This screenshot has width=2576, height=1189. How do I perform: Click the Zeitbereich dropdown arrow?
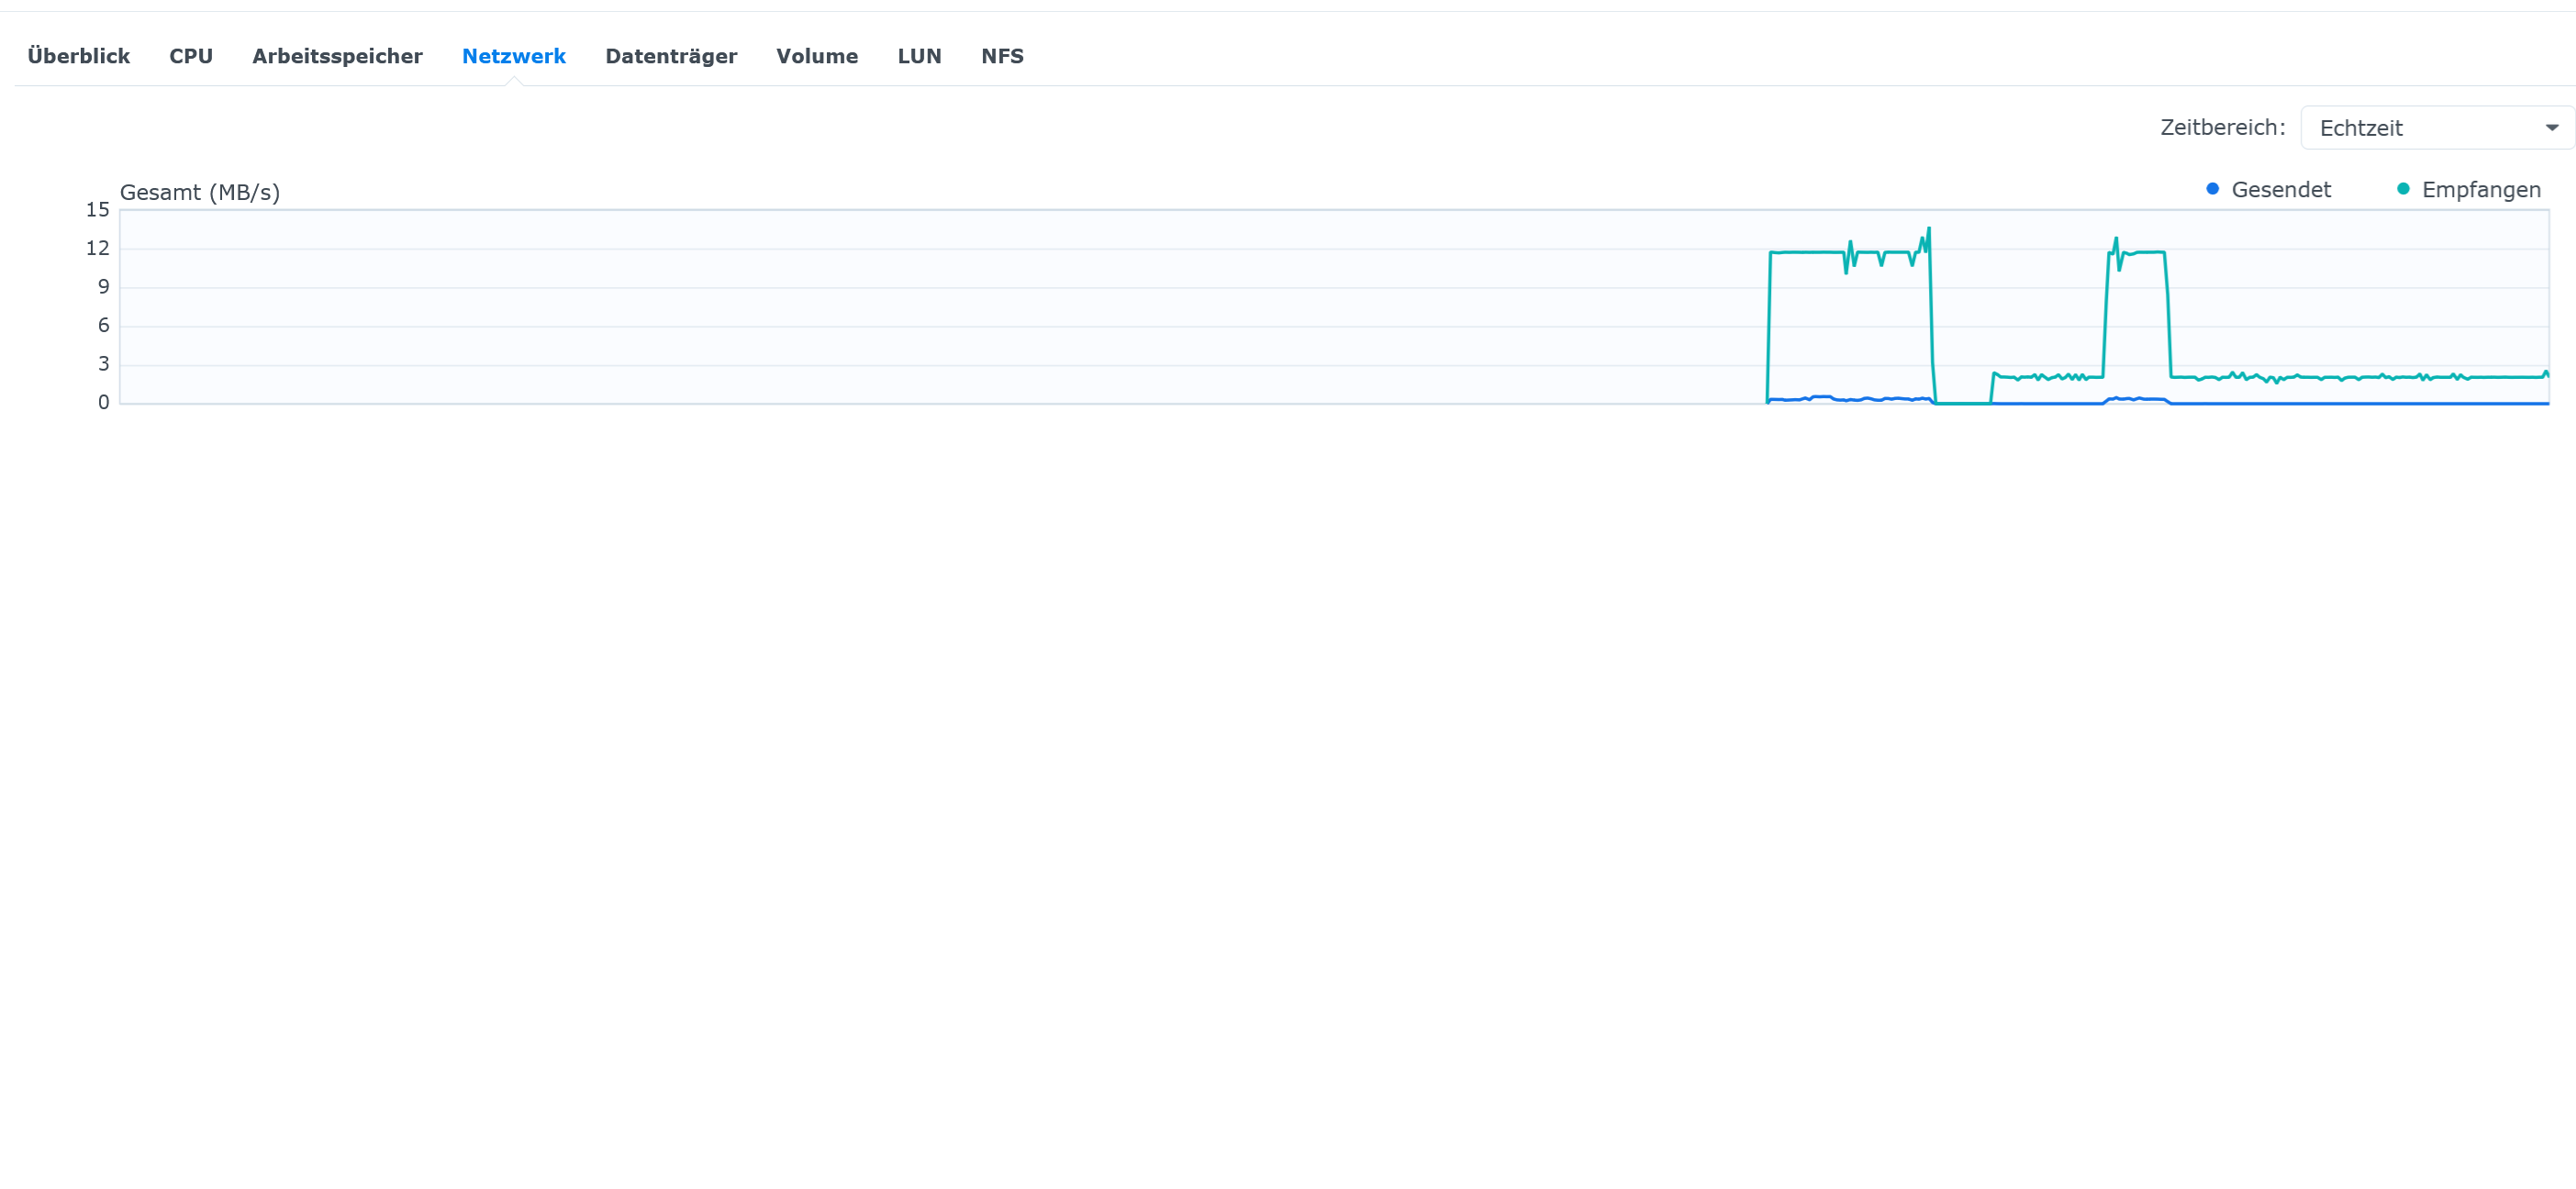tap(2551, 128)
